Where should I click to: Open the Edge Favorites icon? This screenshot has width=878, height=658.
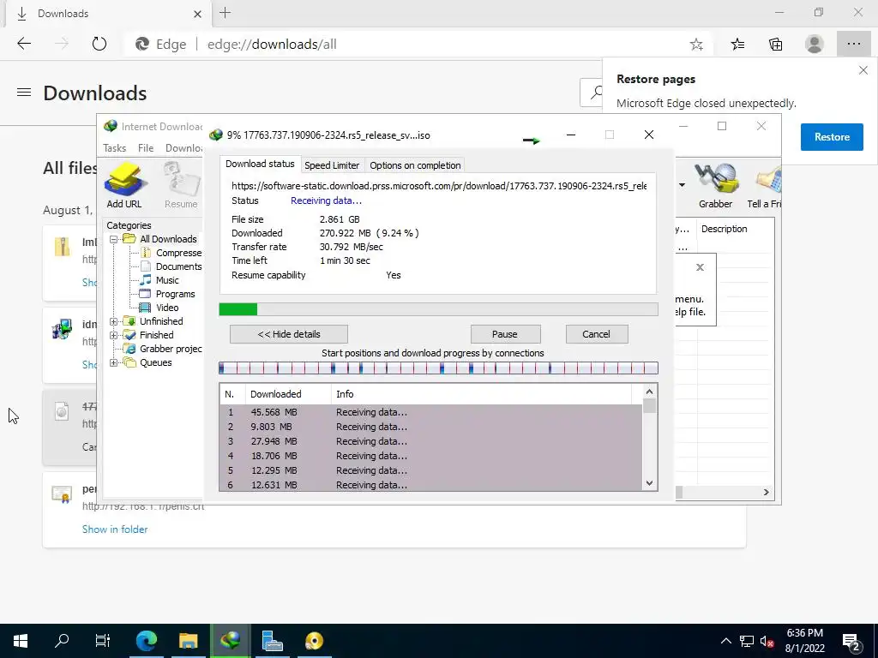[737, 45]
